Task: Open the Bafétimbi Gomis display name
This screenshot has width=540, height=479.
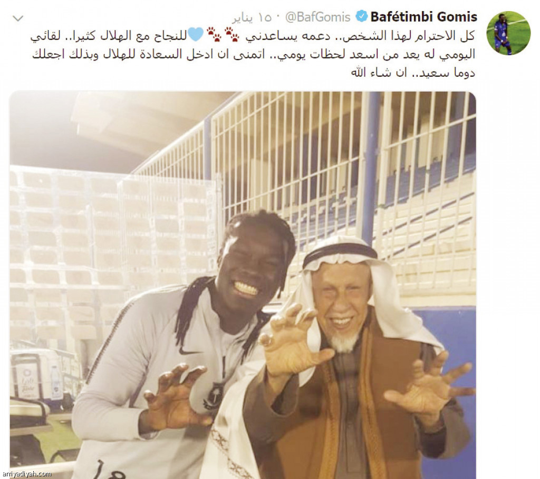Action: coord(423,16)
